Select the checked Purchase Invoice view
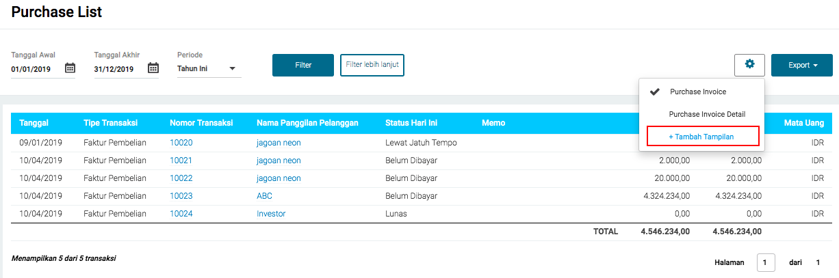The height and width of the screenshot is (278, 839). (x=697, y=92)
